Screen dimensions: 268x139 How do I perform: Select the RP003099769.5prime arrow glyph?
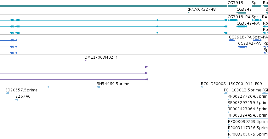click(229, 125)
